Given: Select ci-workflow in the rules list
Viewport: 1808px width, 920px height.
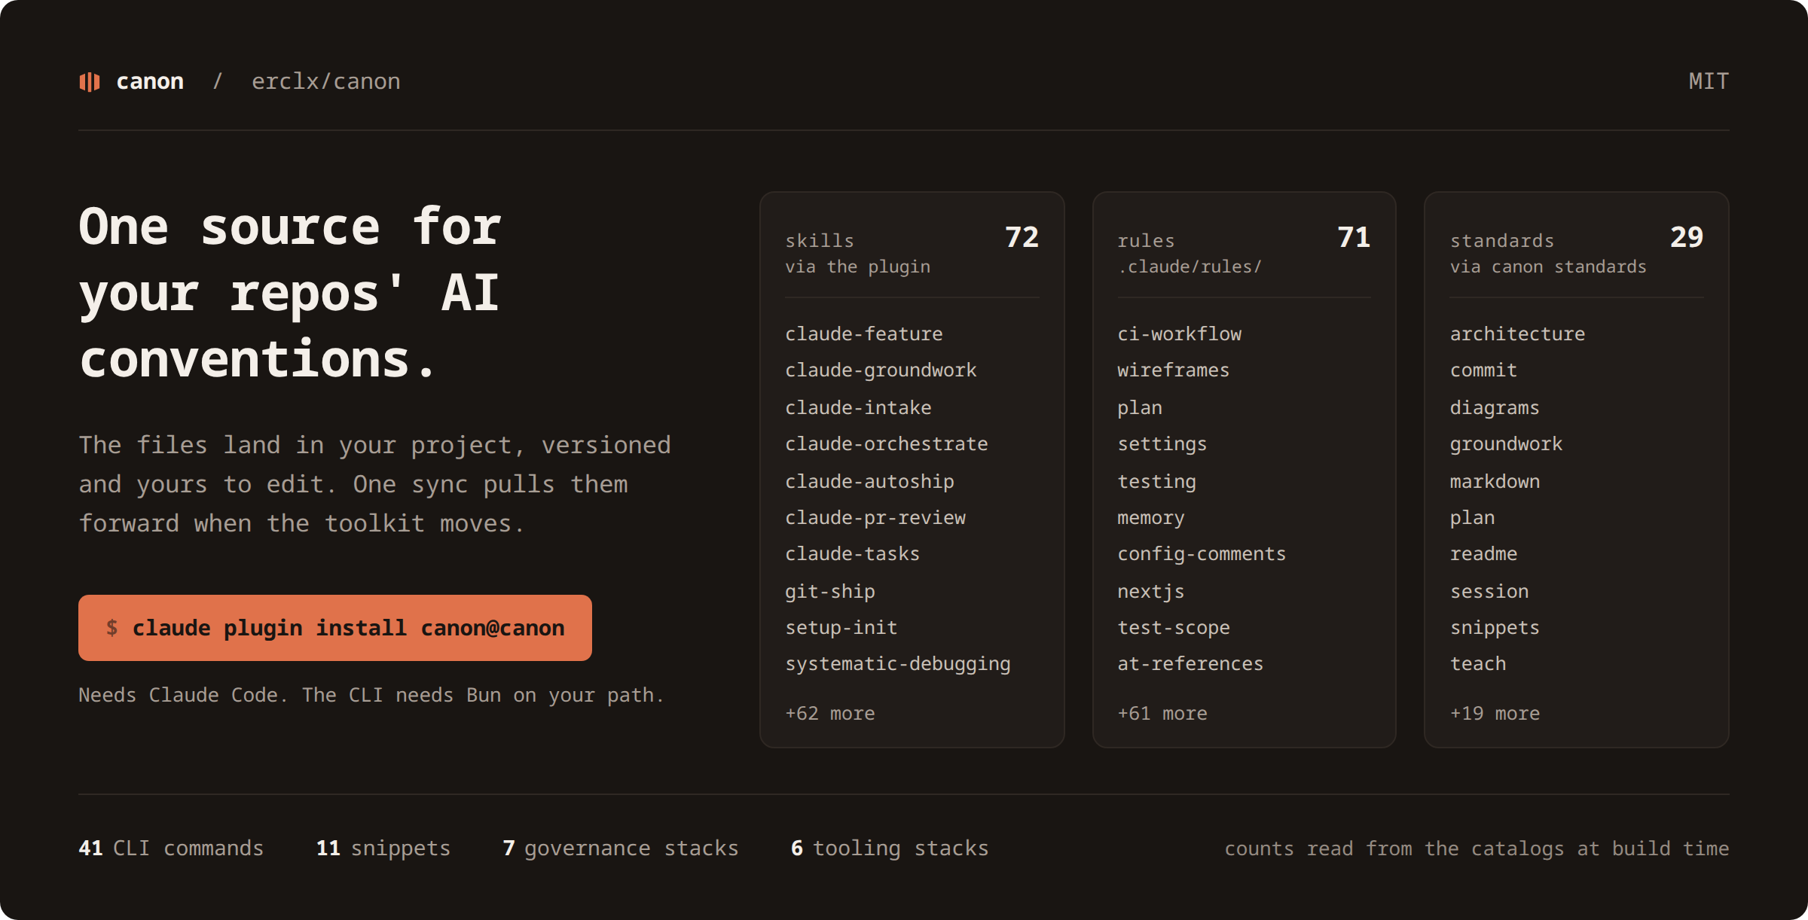Looking at the screenshot, I should pos(1179,334).
